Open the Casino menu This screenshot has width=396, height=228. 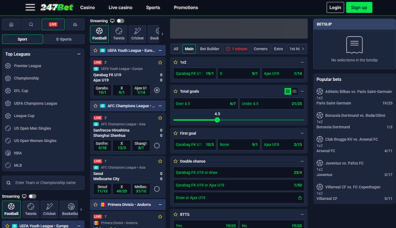point(88,8)
